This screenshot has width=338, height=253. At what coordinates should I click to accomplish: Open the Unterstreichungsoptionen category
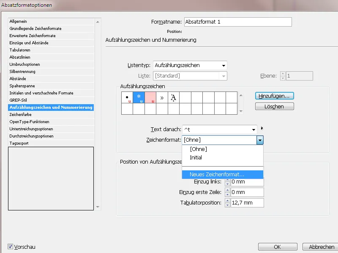tap(51, 129)
